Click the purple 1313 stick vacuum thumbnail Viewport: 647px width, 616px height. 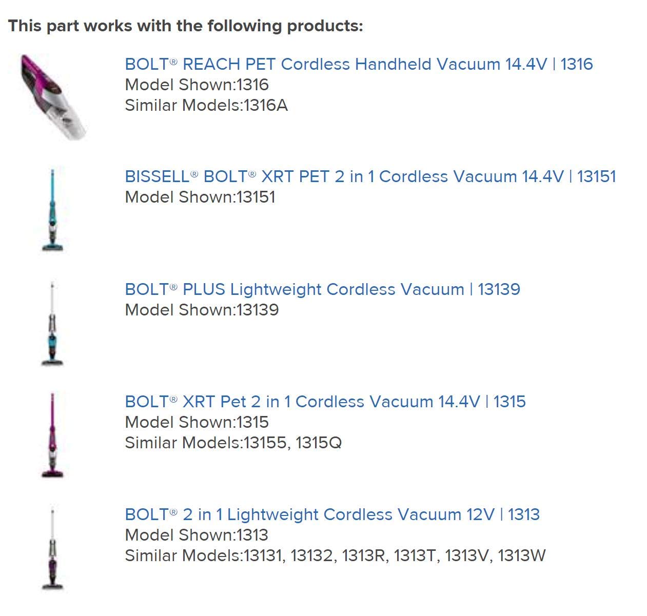pos(52,548)
